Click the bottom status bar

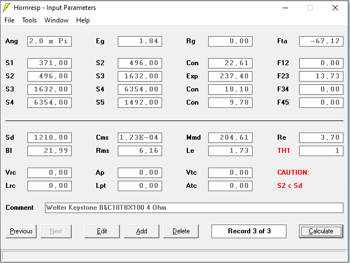174,256
